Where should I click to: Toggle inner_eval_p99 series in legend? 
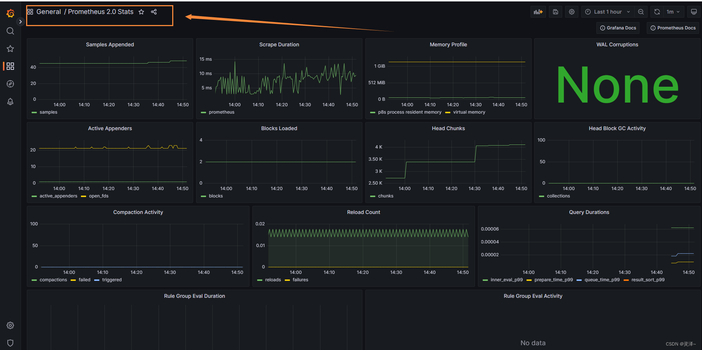(x=507, y=280)
